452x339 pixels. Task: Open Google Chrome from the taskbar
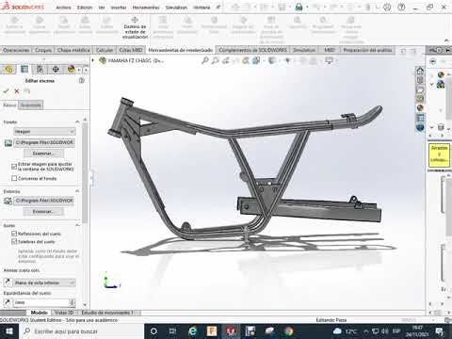point(289,331)
